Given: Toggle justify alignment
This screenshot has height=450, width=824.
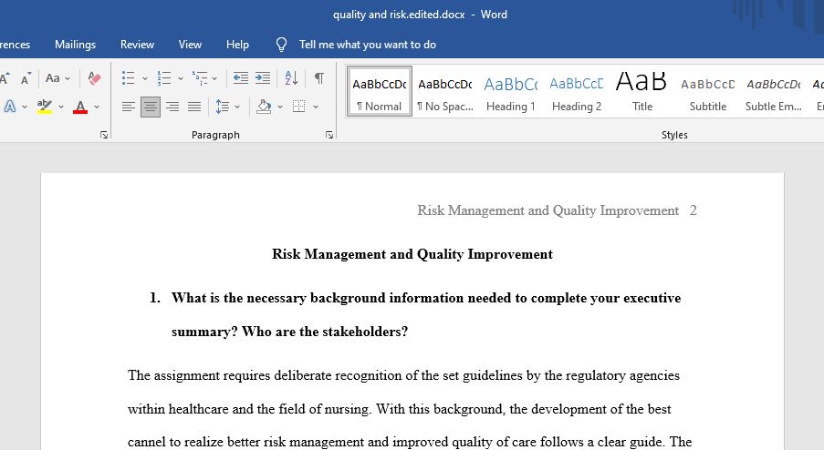Looking at the screenshot, I should pyautogui.click(x=194, y=107).
